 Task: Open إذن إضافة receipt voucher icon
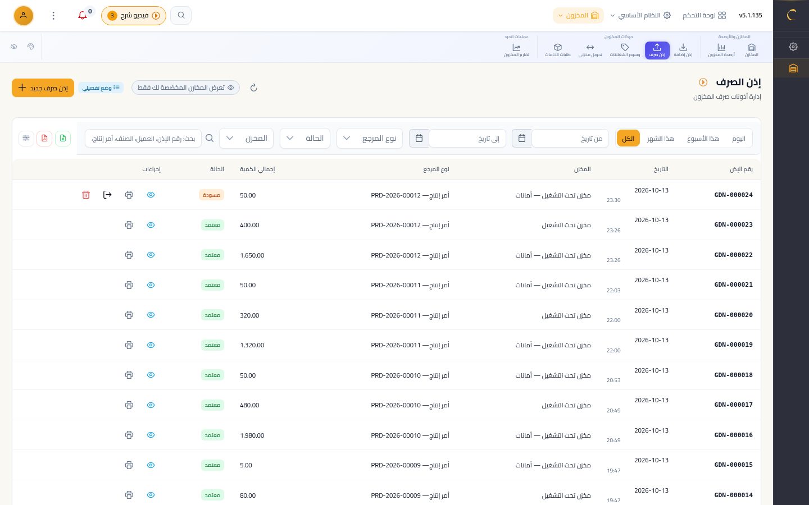coord(683,50)
